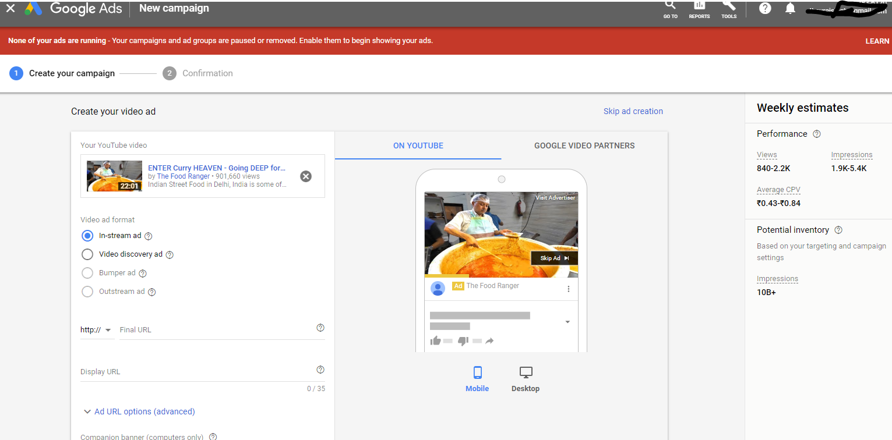Viewport: 892px width, 440px height.
Task: Show help for Video discovery ad
Action: pyautogui.click(x=170, y=254)
